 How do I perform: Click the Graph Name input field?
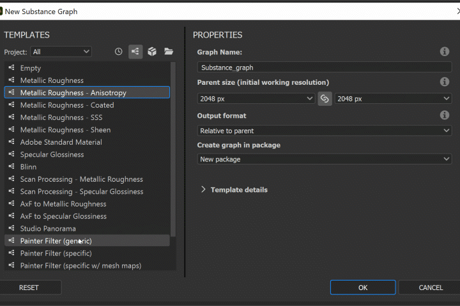(x=325, y=68)
